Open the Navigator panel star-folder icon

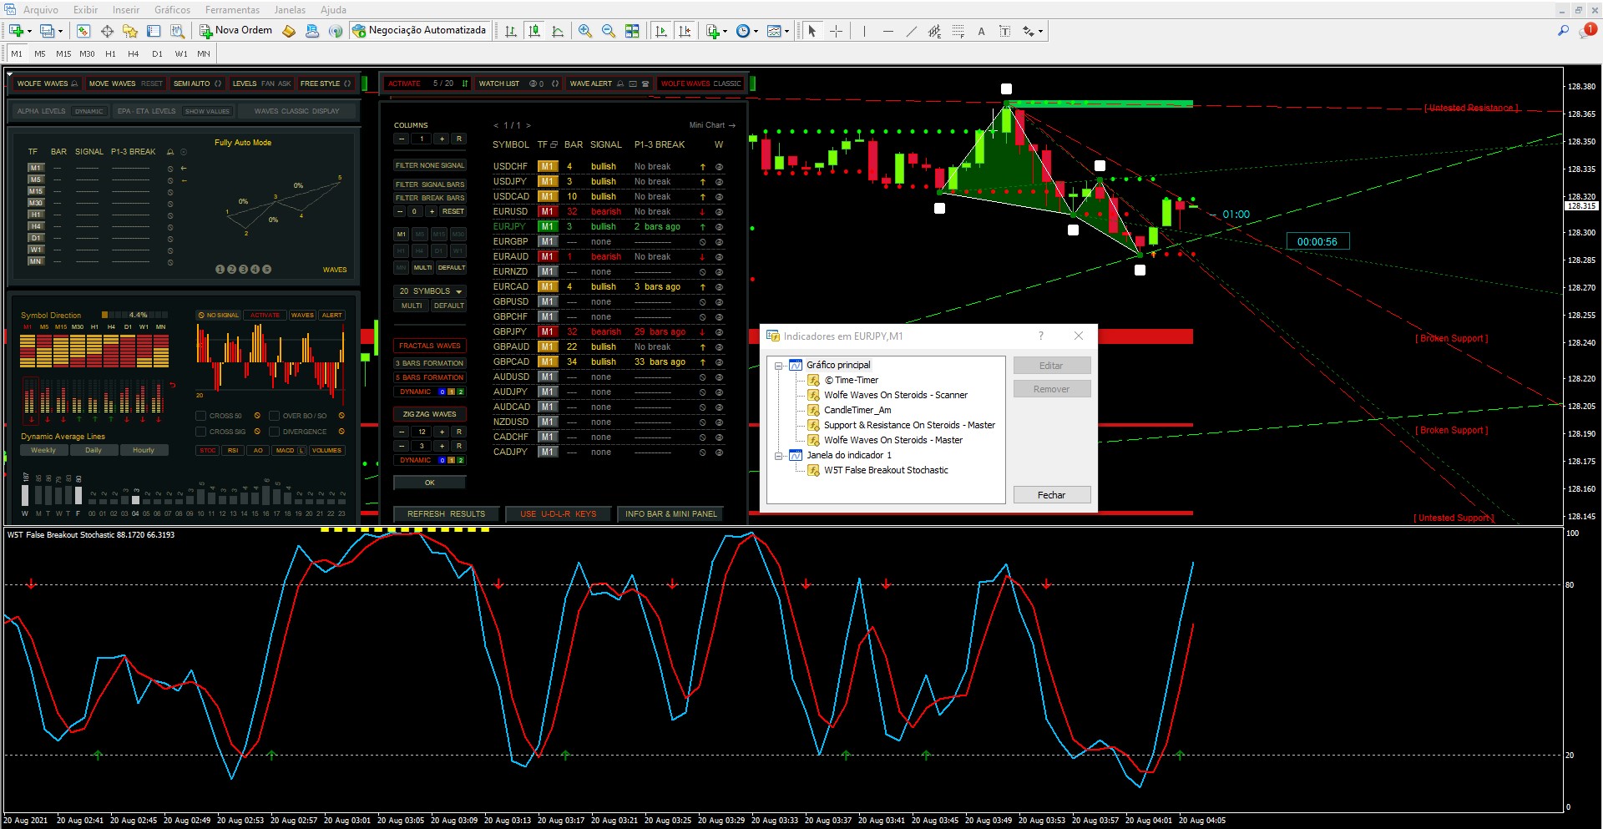pos(130,31)
